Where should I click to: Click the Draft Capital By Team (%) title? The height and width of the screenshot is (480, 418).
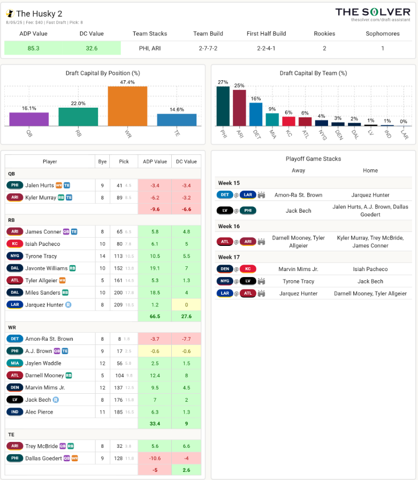(313, 73)
